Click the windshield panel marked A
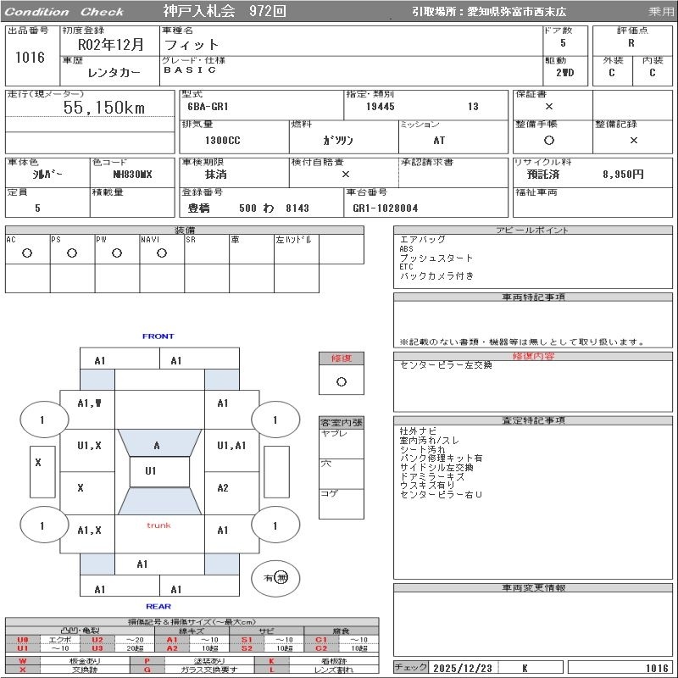 (x=157, y=445)
